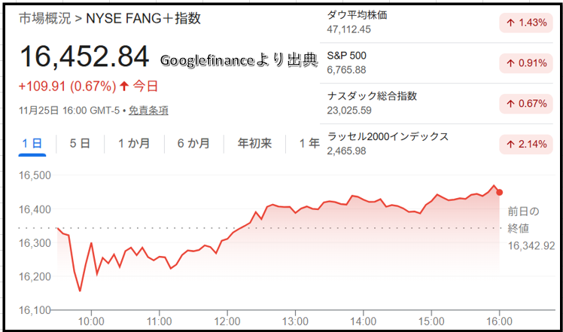Image resolution: width=563 pixels, height=332 pixels.
Task: Click the arrow icon beside 0.67%
Action: [x=510, y=104]
